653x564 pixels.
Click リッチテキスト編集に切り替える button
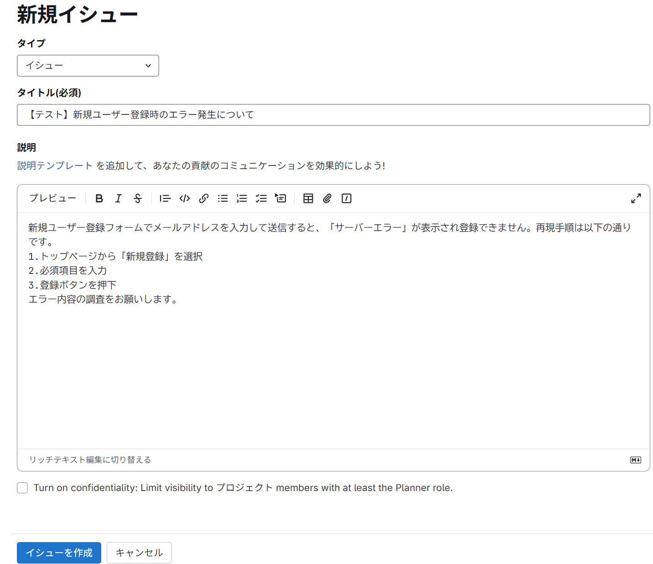pos(90,460)
